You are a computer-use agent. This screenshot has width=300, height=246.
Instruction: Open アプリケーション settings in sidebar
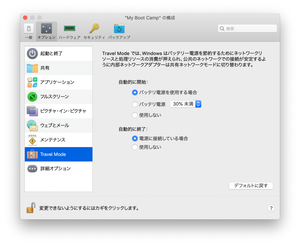(x=59, y=82)
